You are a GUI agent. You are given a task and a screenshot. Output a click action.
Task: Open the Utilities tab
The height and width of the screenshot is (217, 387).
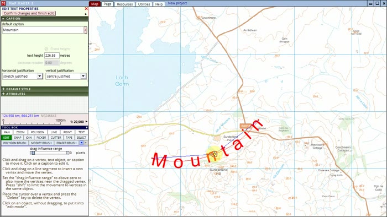(x=144, y=4)
